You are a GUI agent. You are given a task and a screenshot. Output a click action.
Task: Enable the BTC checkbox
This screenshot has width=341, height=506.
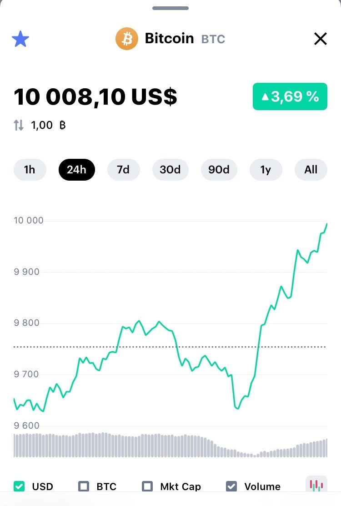[x=84, y=486]
